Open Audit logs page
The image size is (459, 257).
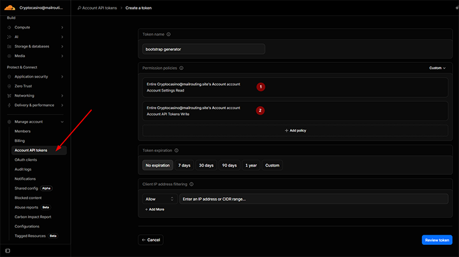coord(23,169)
